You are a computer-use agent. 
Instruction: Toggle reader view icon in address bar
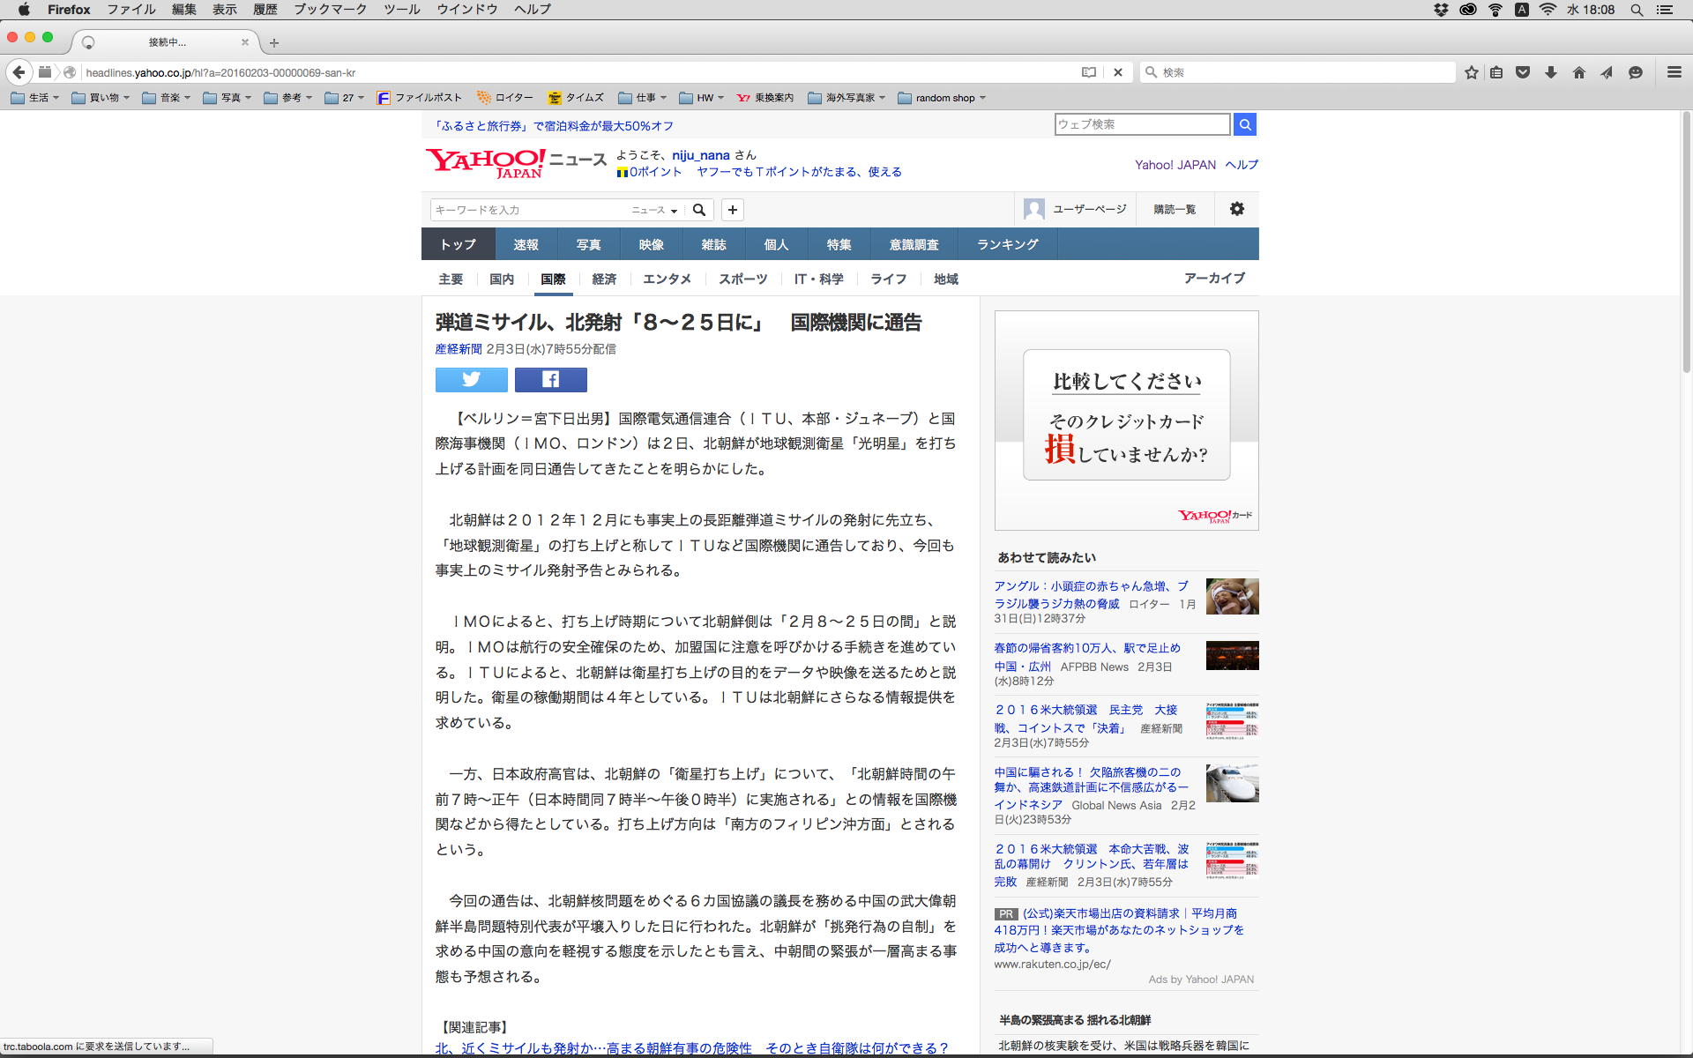[x=1089, y=72]
